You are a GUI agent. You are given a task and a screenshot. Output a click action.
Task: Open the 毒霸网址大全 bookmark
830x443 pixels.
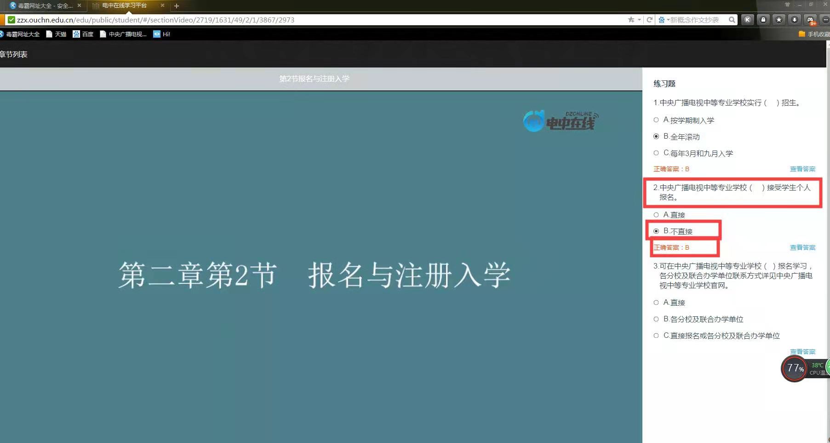pos(20,34)
